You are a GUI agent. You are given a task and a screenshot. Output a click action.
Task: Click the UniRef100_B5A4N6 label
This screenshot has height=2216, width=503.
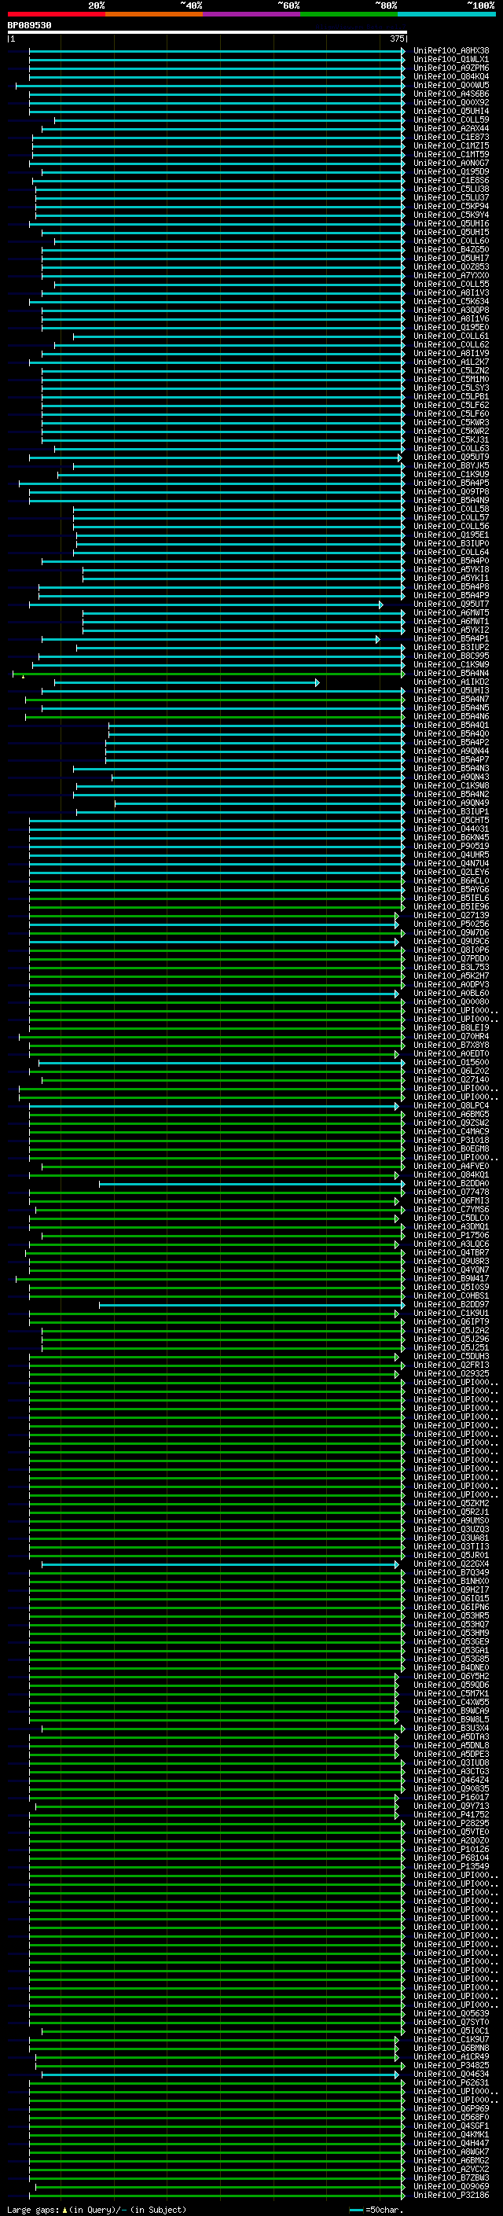[x=451, y=715]
